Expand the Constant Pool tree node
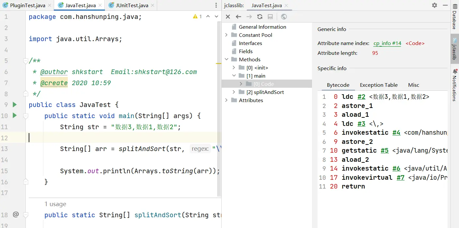The height and width of the screenshot is (228, 459). coord(226,35)
